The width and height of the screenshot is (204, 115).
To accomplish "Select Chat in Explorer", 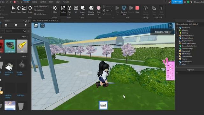I will [184, 64].
